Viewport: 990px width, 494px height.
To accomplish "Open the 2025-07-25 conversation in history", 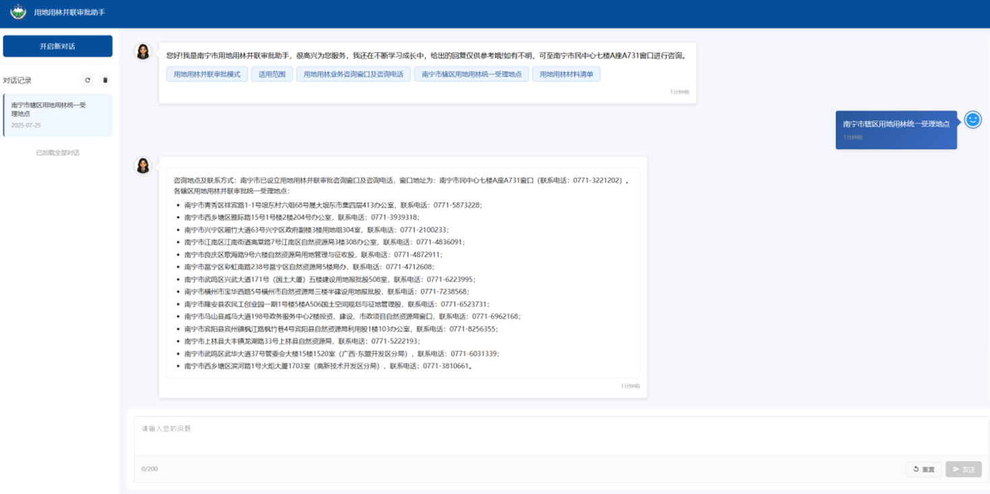I will pos(57,115).
